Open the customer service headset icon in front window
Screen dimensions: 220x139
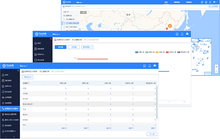tap(144, 66)
